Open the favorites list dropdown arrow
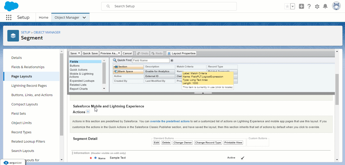This screenshot has width=345, height=165. [x=293, y=6]
